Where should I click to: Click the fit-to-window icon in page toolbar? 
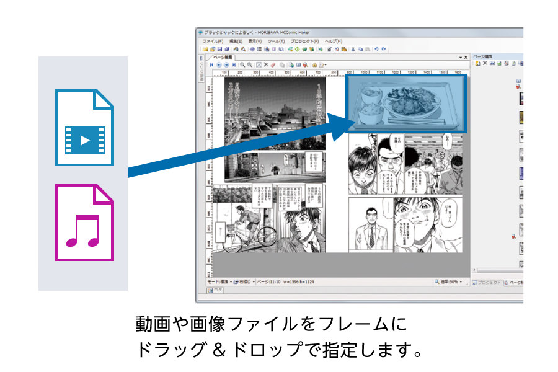tap(259, 64)
